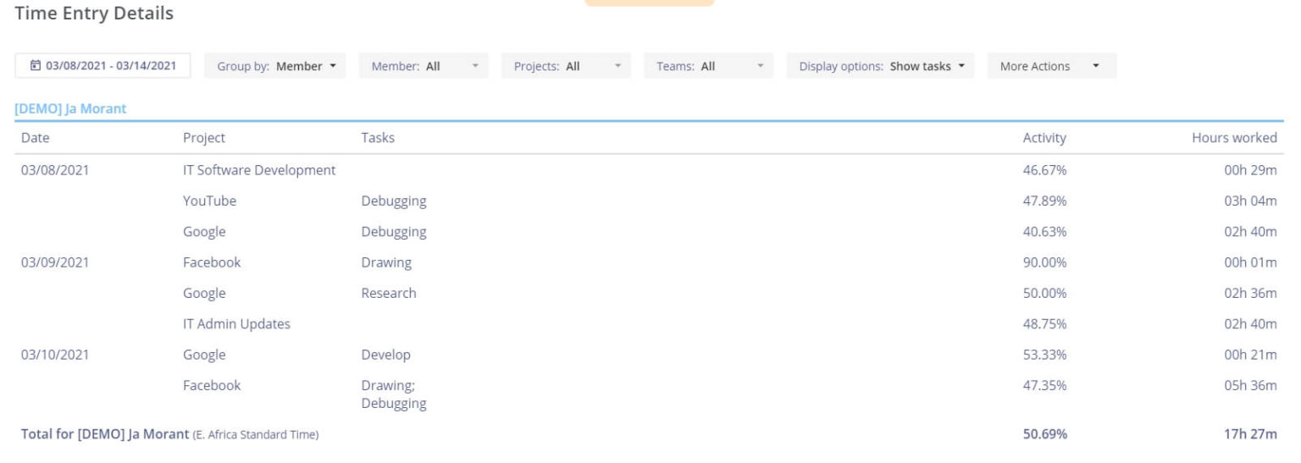The width and height of the screenshot is (1301, 463).
Task: Click the 00h 29m hours value
Action: (1250, 170)
